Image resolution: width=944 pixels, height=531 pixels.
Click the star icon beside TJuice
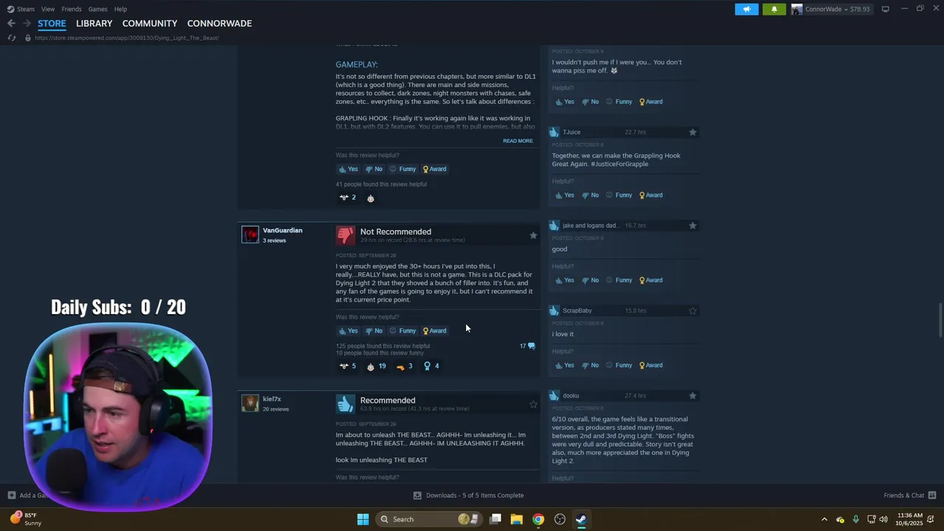[x=693, y=132]
